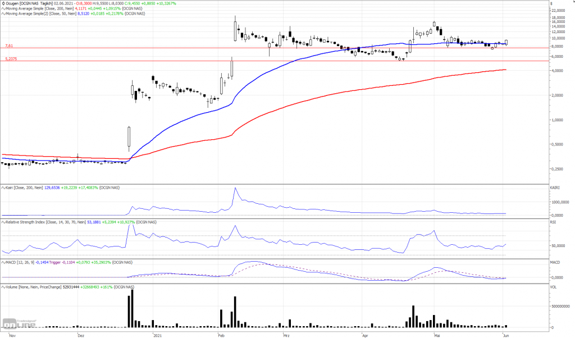Click the MACD indicator line icon
This screenshot has height=338, width=575.
click(3, 262)
